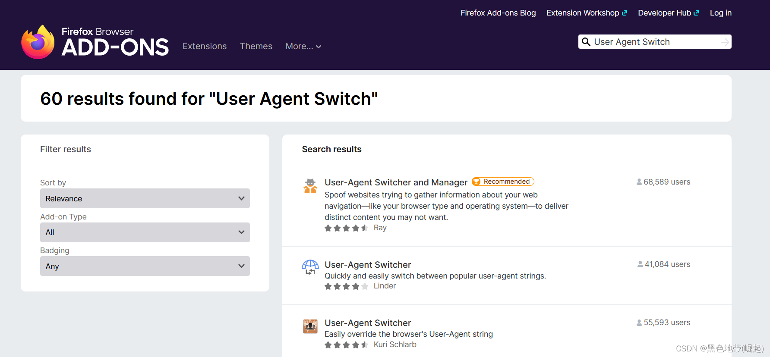Click the Recommended badge trophy icon
The width and height of the screenshot is (770, 357).
pyautogui.click(x=477, y=182)
